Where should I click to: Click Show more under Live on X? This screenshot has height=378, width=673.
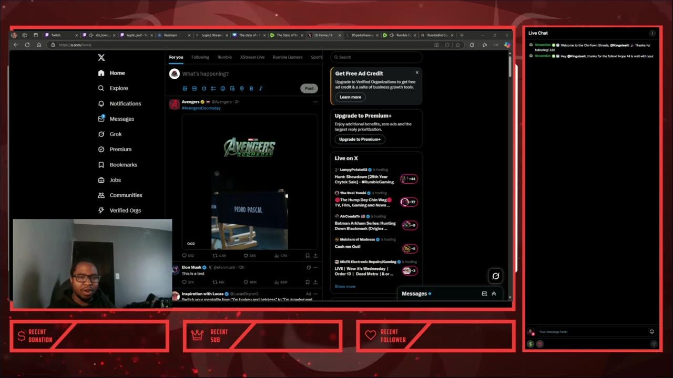point(345,287)
